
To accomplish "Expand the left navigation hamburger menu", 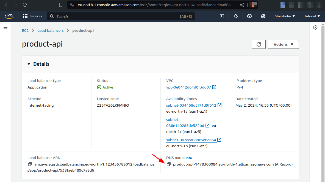I will click(5, 27).
